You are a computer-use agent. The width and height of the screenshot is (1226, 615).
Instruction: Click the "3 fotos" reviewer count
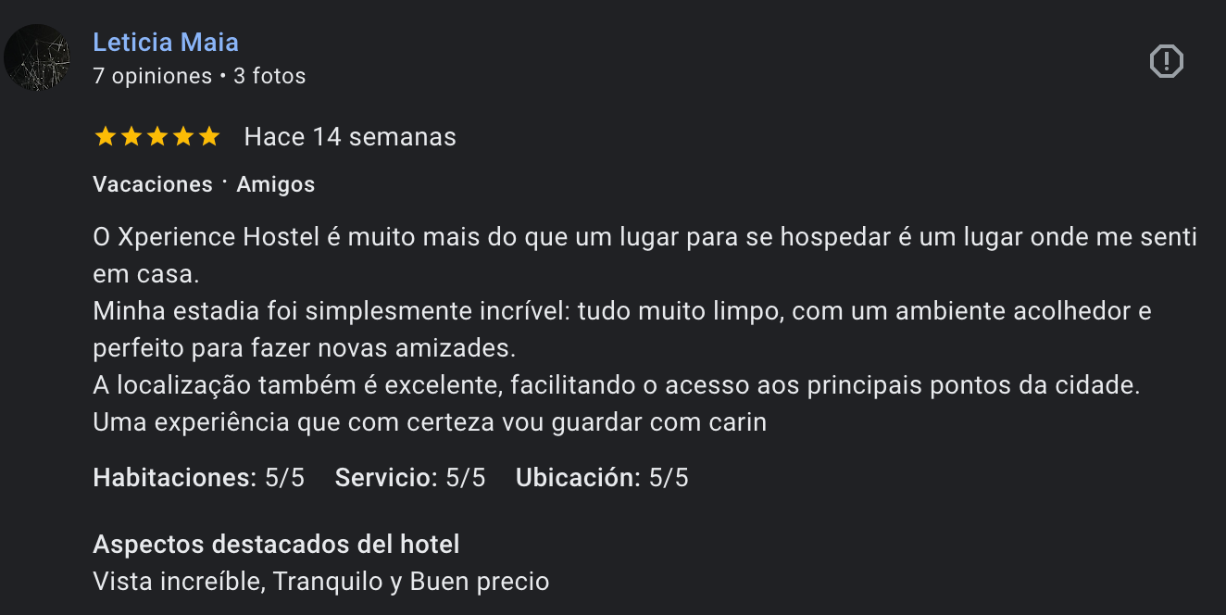[x=269, y=76]
